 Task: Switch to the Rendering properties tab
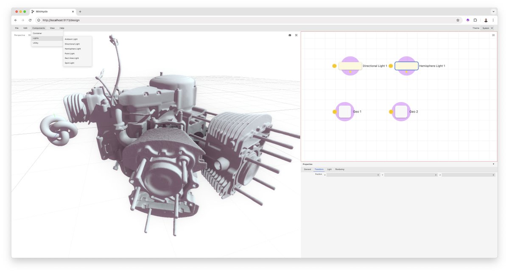(340, 169)
